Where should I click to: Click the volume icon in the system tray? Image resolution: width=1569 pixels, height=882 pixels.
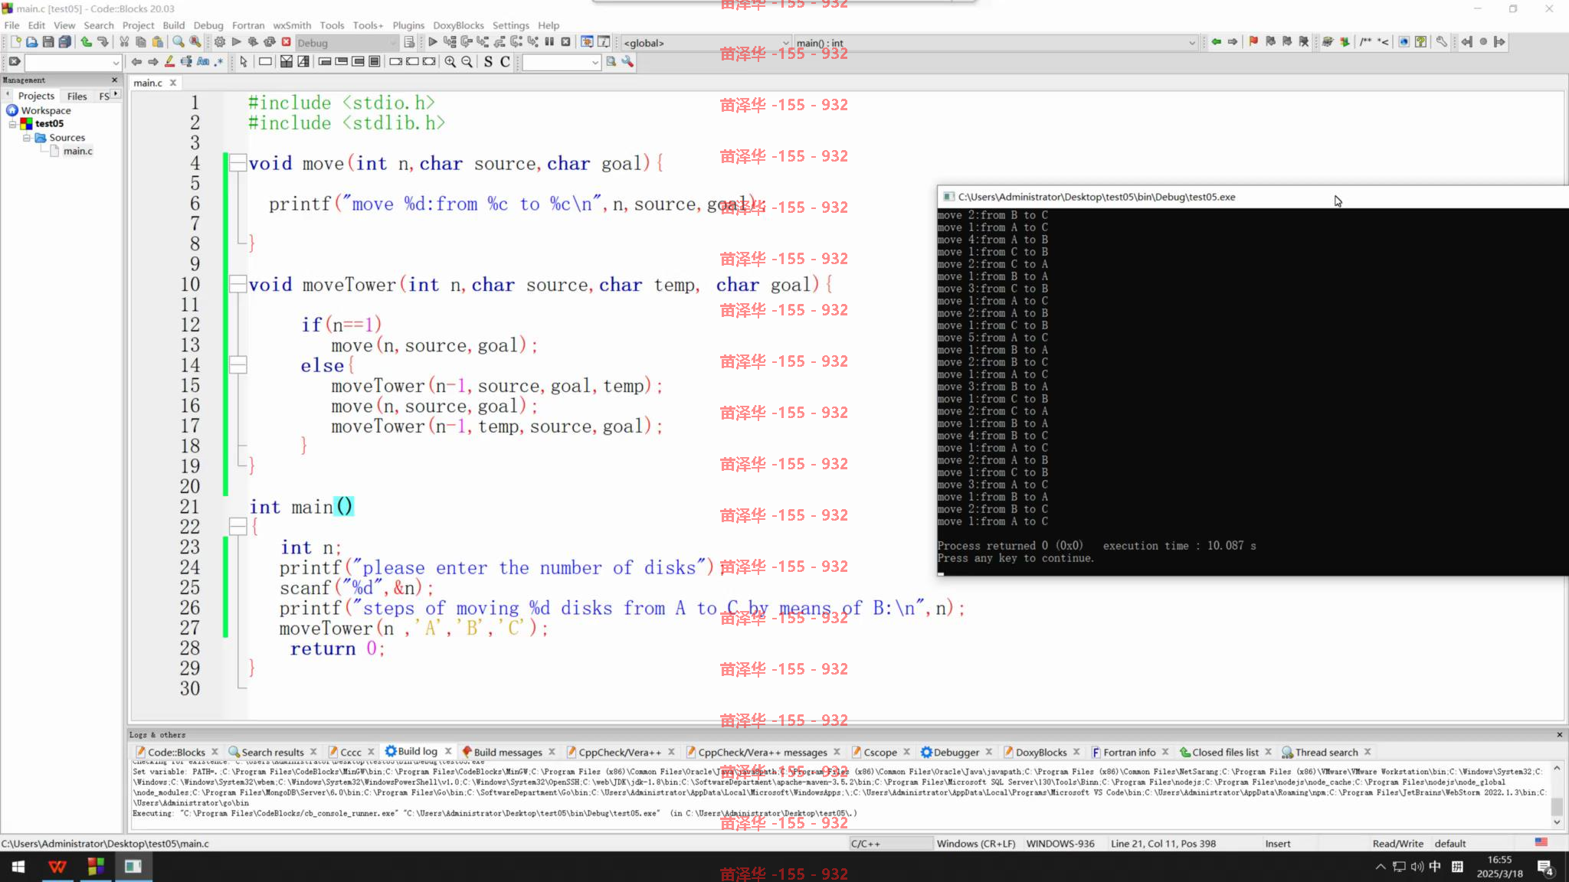coord(1417,867)
